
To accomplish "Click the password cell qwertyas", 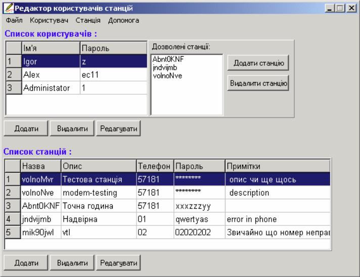I will pyautogui.click(x=199, y=219).
